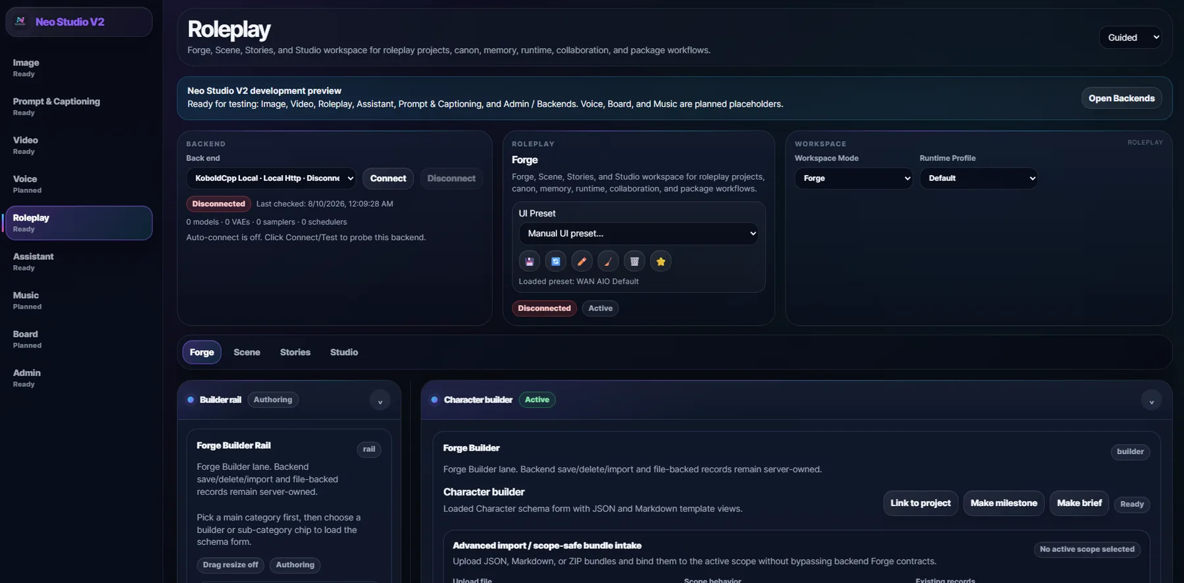Delete the preset with the trash bin icon

[635, 261]
